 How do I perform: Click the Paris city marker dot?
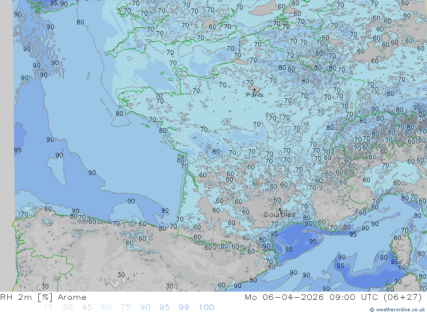[254, 89]
